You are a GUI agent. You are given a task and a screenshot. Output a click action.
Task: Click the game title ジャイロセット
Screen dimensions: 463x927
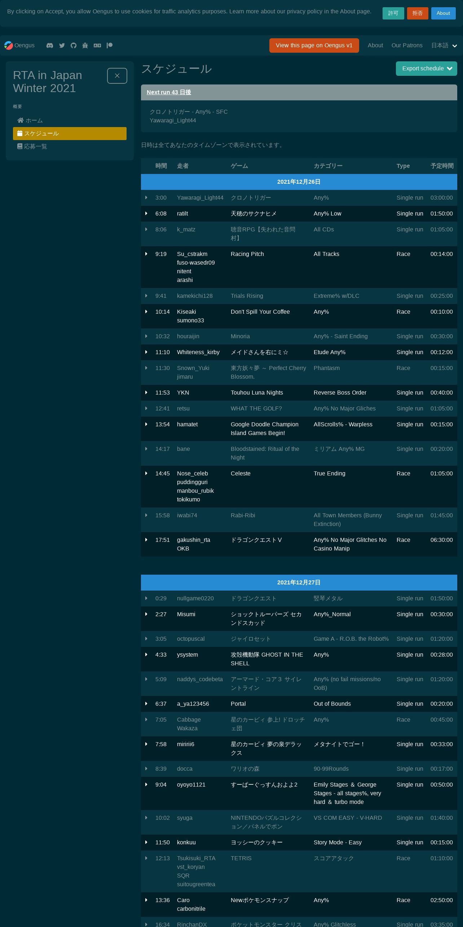pos(251,639)
